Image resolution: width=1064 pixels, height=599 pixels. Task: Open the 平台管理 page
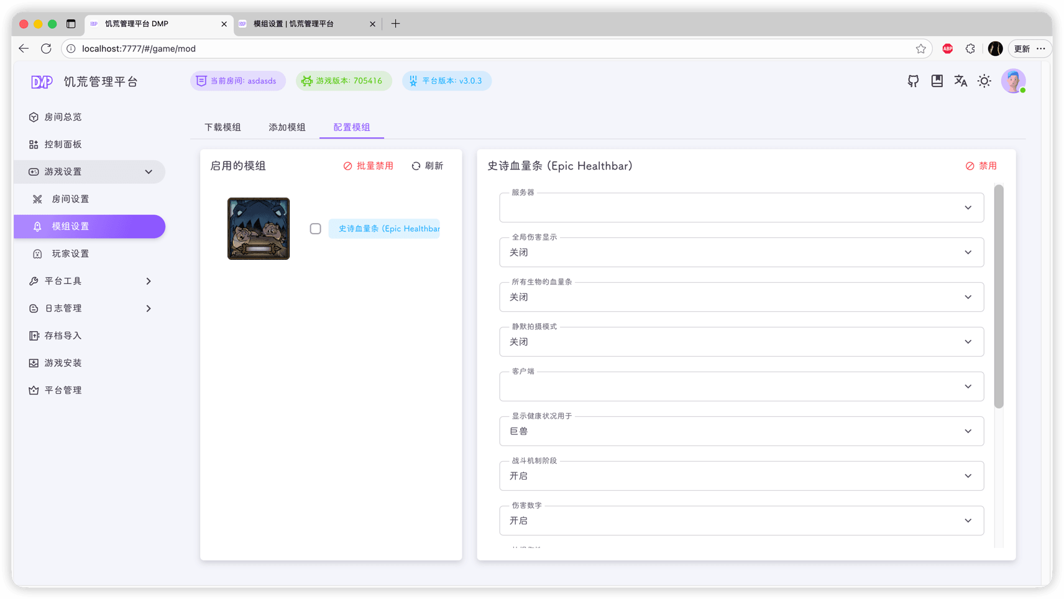coord(63,390)
